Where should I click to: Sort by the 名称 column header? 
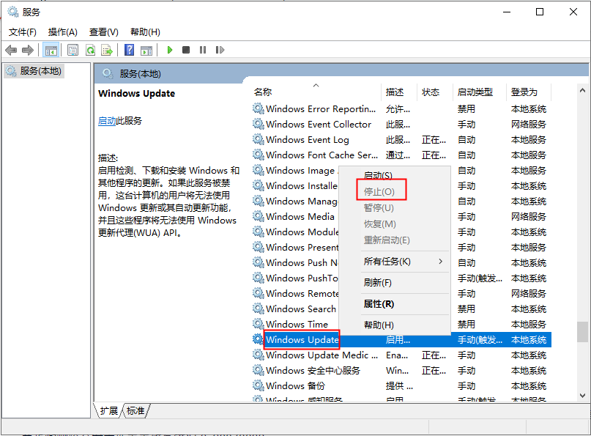tap(316, 92)
